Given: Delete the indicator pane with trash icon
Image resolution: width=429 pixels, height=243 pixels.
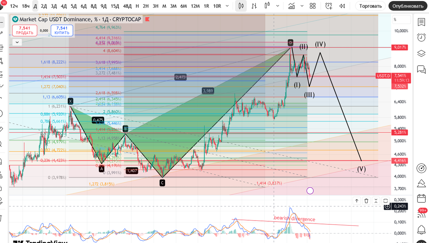Looking at the screenshot, I should pos(366,201).
